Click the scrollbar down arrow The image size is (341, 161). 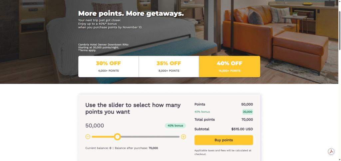click(x=339, y=159)
